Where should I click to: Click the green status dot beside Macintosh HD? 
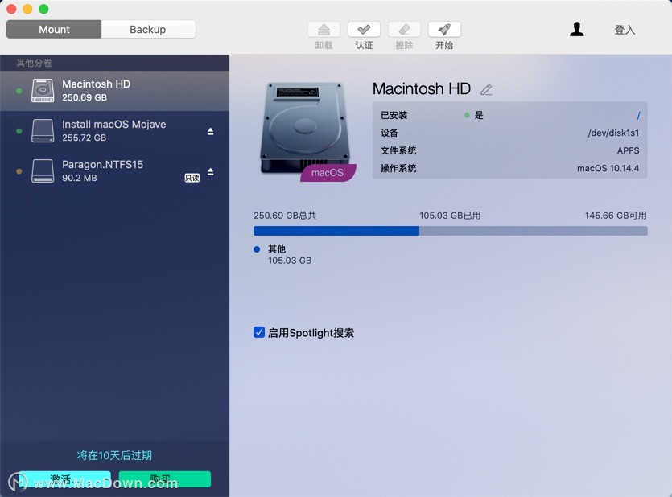click(x=19, y=91)
